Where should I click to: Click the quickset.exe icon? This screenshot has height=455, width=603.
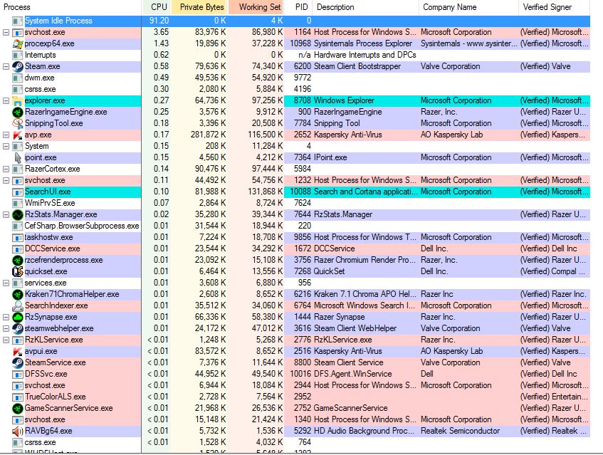18,271
